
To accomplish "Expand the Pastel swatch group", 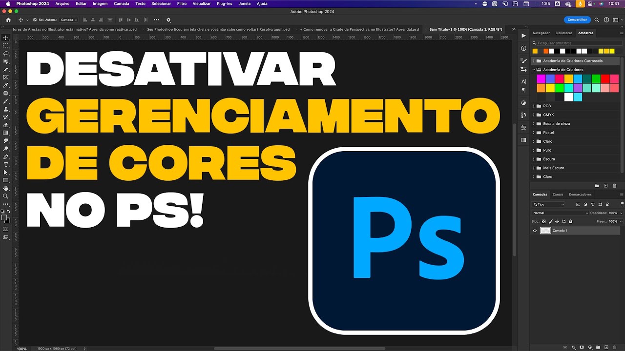I will (534, 132).
